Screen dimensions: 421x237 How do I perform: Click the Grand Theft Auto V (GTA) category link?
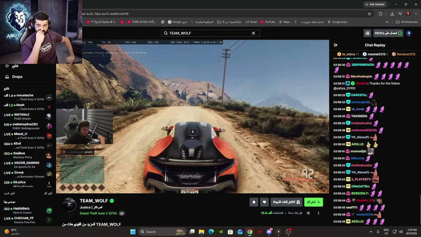point(98,213)
